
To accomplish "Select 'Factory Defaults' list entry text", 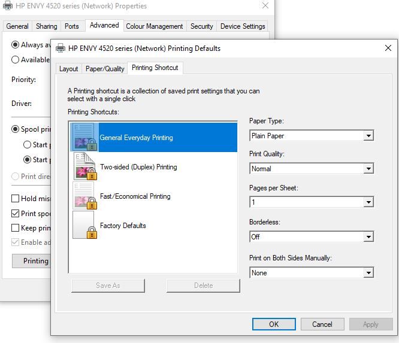I will [123, 226].
